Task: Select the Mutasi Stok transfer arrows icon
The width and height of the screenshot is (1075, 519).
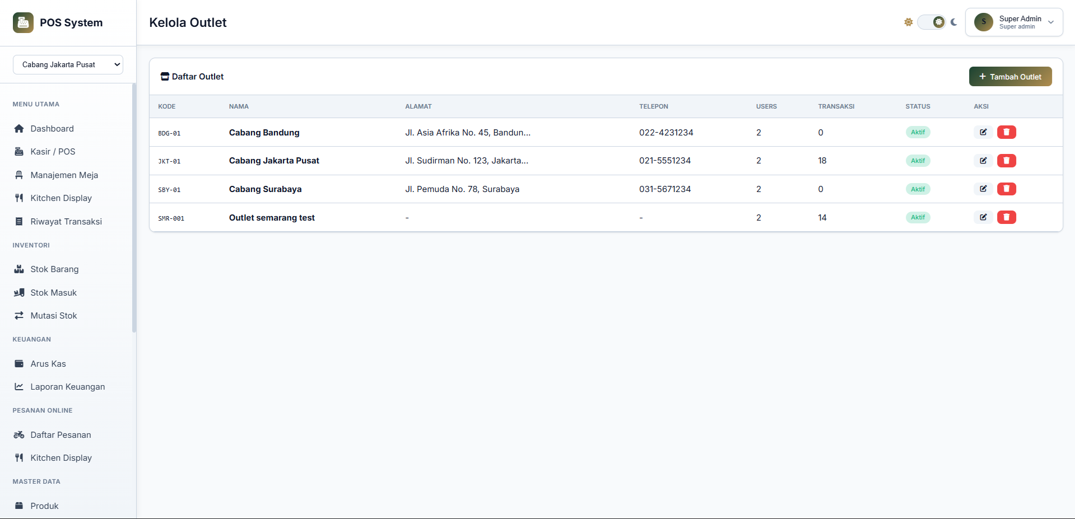Action: tap(19, 315)
